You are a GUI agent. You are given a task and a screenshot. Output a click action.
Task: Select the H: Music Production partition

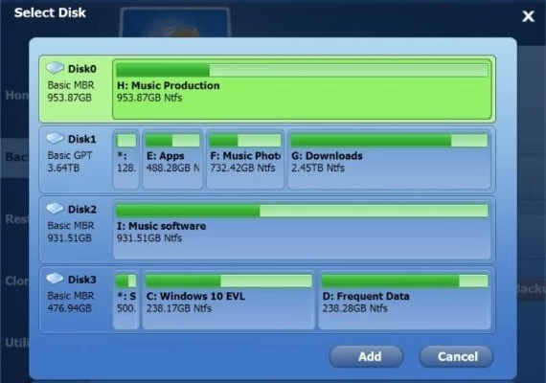(302, 89)
